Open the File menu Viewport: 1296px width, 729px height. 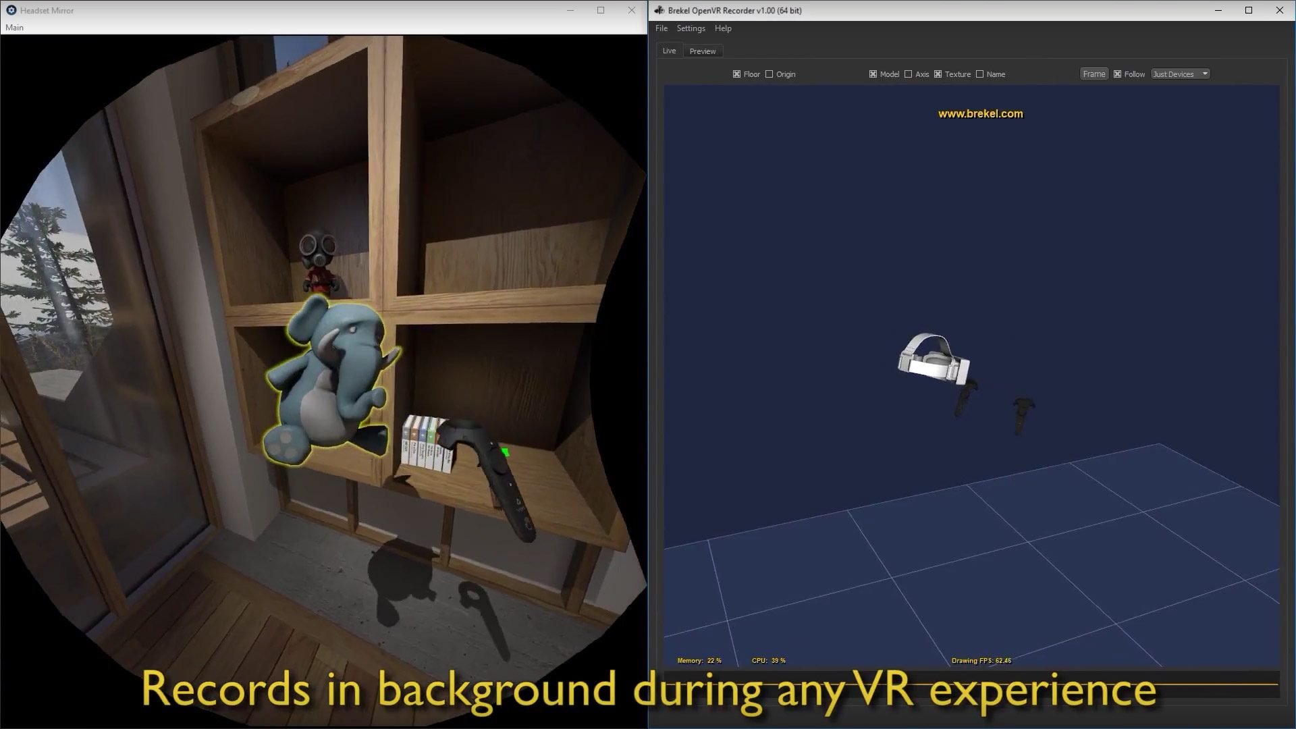[660, 28]
